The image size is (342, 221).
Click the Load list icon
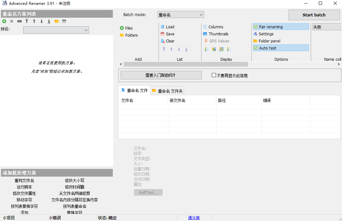[x=167, y=27]
